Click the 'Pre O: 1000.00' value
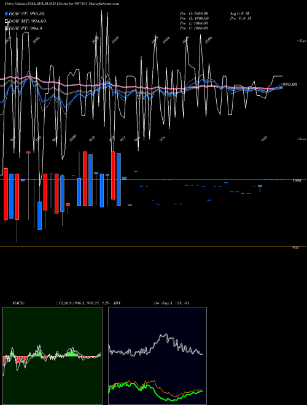Screen dimensions: 307x405 194,13
